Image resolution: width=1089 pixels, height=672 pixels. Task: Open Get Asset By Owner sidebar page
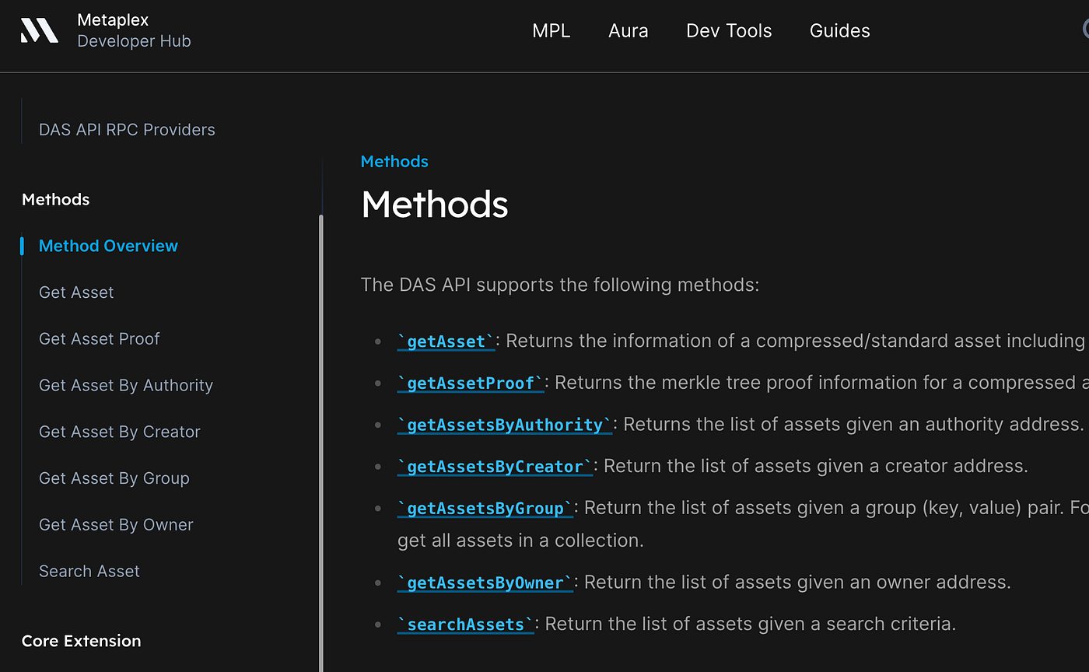116,525
